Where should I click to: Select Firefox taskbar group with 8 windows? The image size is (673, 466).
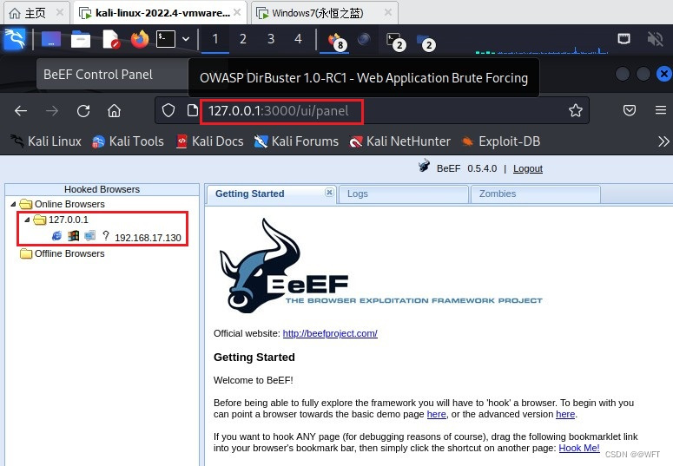(x=335, y=40)
